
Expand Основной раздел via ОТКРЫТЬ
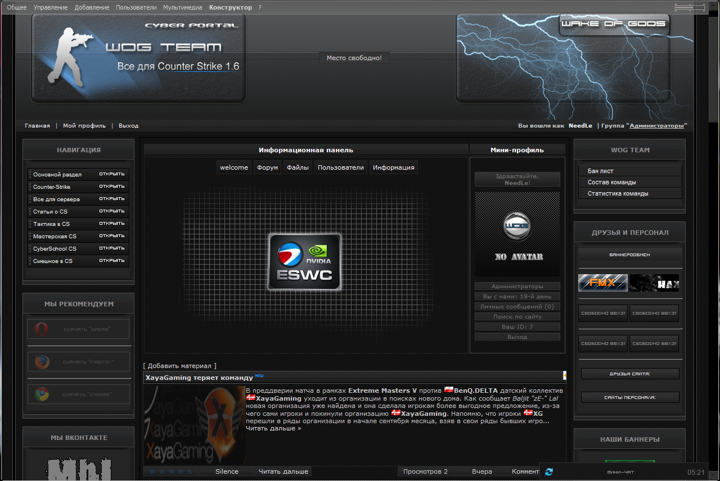(x=112, y=174)
